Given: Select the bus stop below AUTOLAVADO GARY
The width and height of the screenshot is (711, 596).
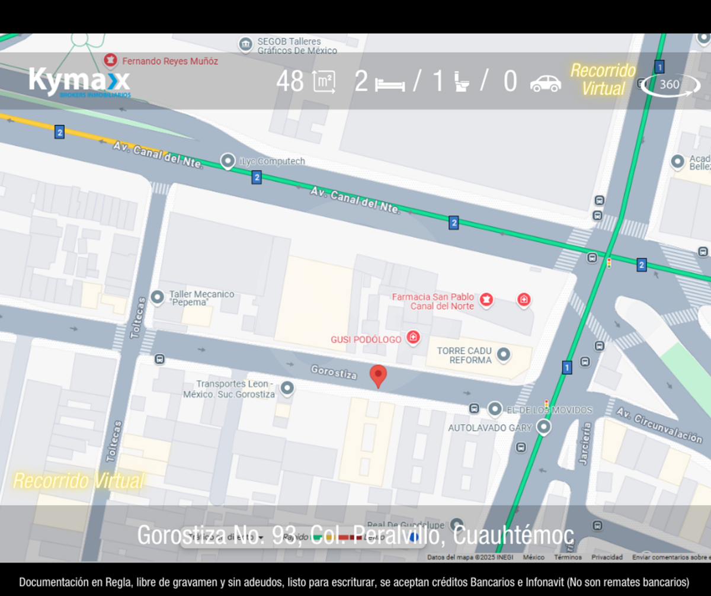Looking at the screenshot, I should pos(521,447).
